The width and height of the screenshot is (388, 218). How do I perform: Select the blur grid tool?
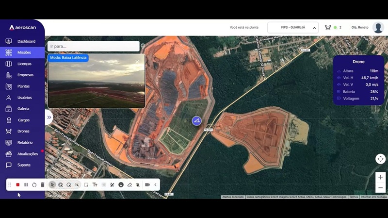[104, 185]
